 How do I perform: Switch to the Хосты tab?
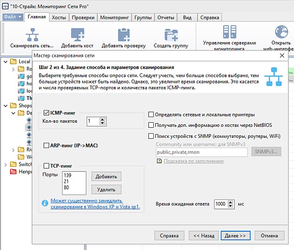point(59,17)
